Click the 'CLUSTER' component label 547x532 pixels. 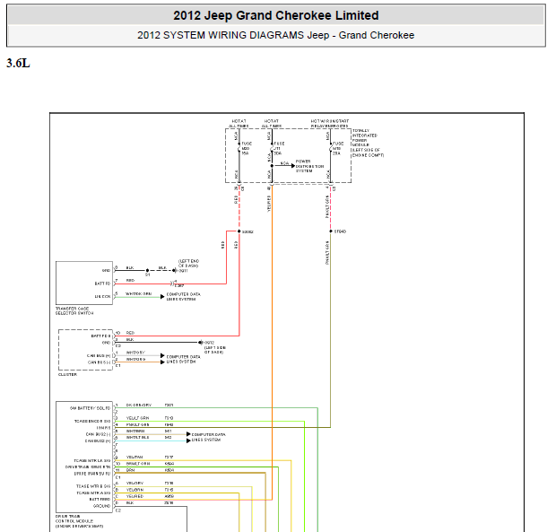click(x=67, y=374)
